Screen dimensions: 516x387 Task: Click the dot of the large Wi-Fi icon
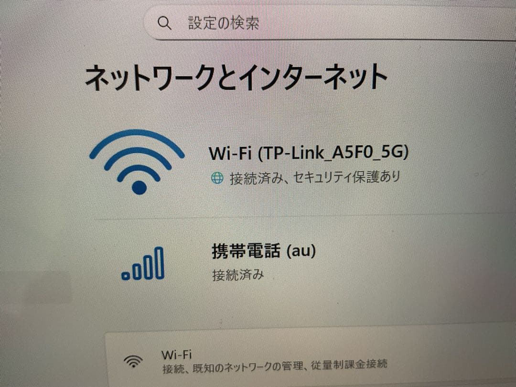[139, 187]
